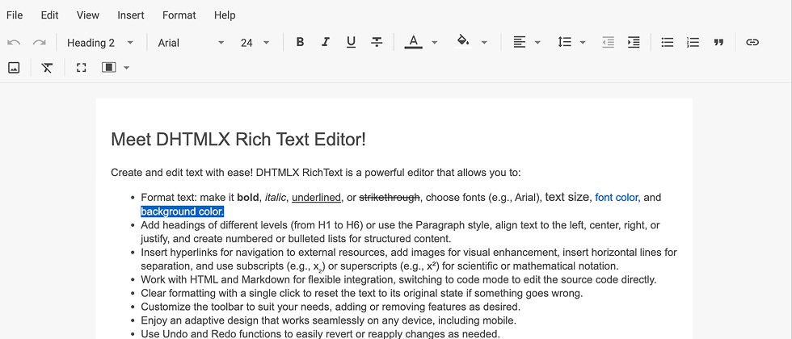Toggle bold formatting
Image resolution: width=792 pixels, height=339 pixels.
tap(300, 42)
